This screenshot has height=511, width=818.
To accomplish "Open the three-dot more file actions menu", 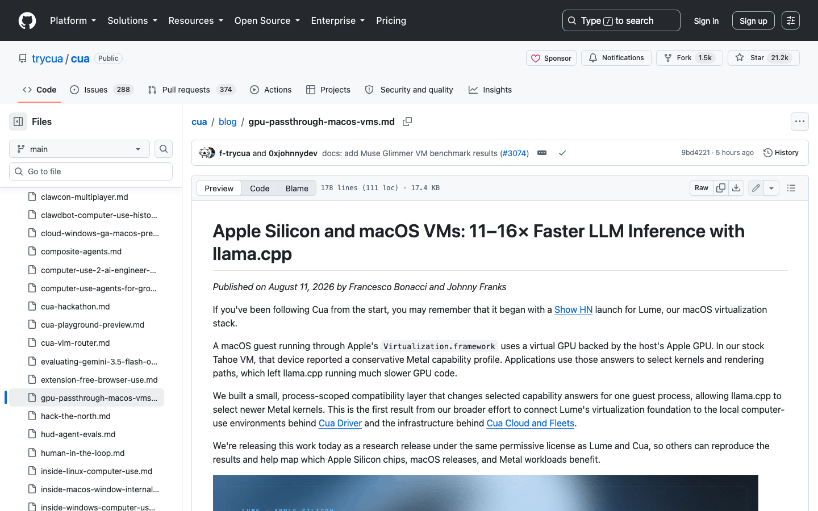I will (x=800, y=122).
